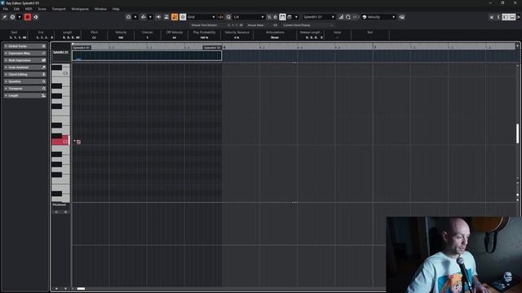Open the MIDI menu
Viewport: 522px width, 293px height.
coord(29,9)
